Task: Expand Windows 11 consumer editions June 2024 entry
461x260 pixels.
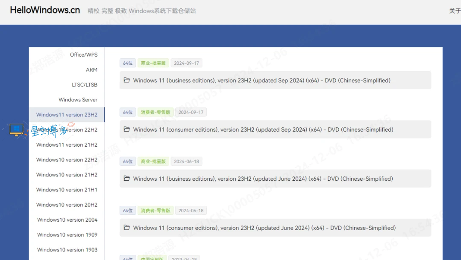Action: tap(275, 228)
